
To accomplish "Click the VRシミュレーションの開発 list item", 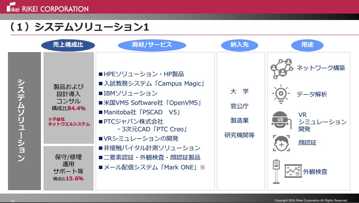I will 139,139.
